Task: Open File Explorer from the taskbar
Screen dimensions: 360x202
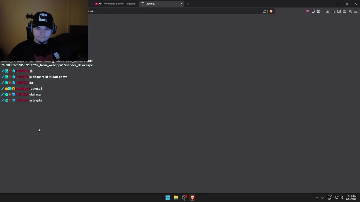Action: [176, 198]
